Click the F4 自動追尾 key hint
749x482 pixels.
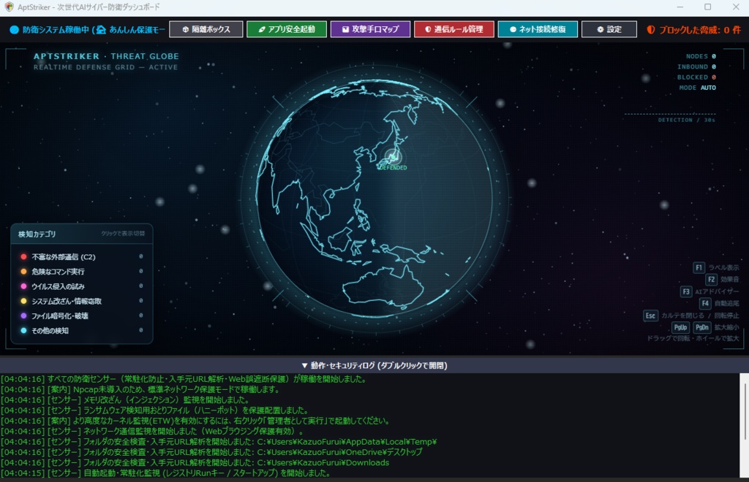click(x=720, y=303)
